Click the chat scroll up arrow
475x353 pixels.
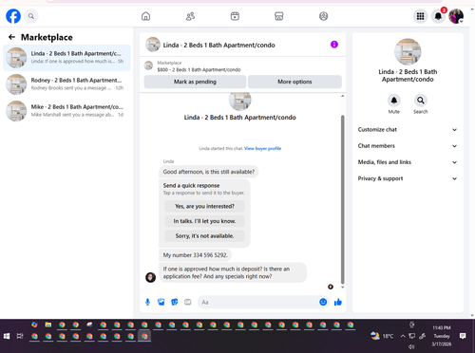[x=342, y=96]
